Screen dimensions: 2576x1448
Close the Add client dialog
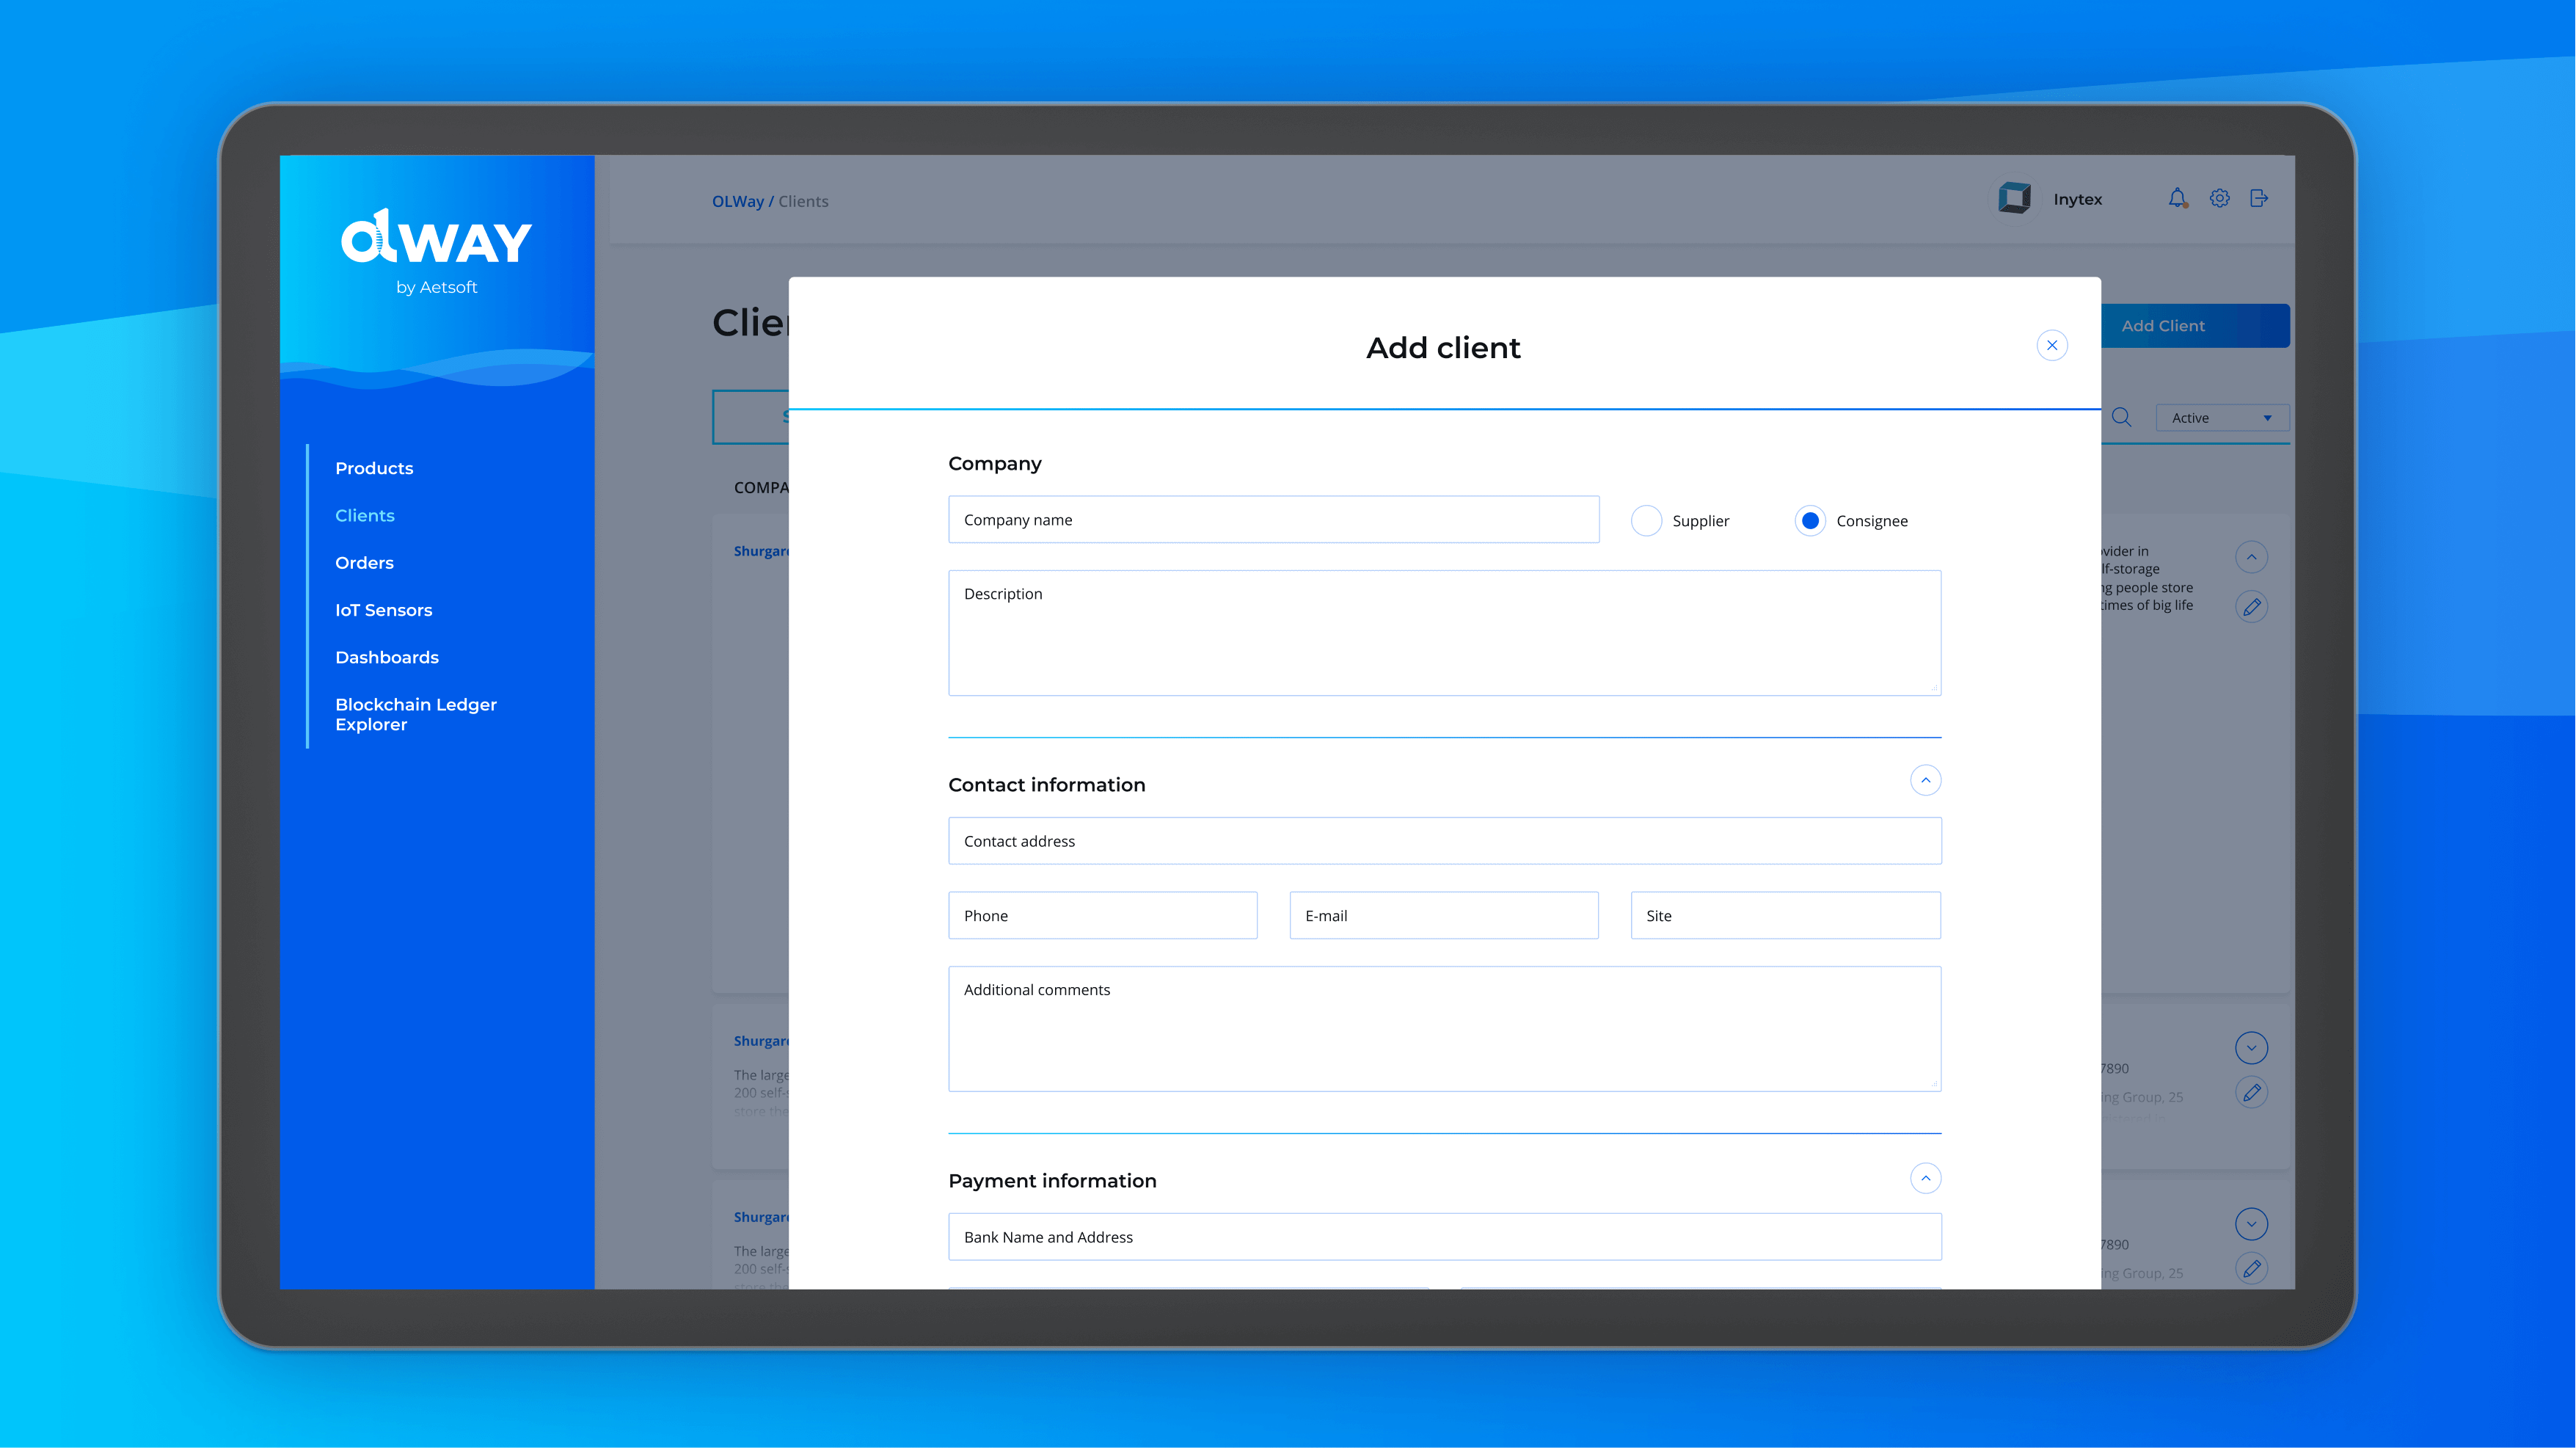pos(2052,345)
